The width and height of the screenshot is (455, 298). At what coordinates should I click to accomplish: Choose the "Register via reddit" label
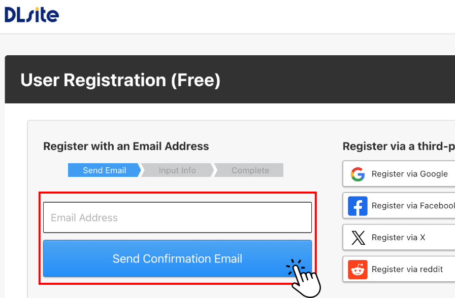(407, 269)
